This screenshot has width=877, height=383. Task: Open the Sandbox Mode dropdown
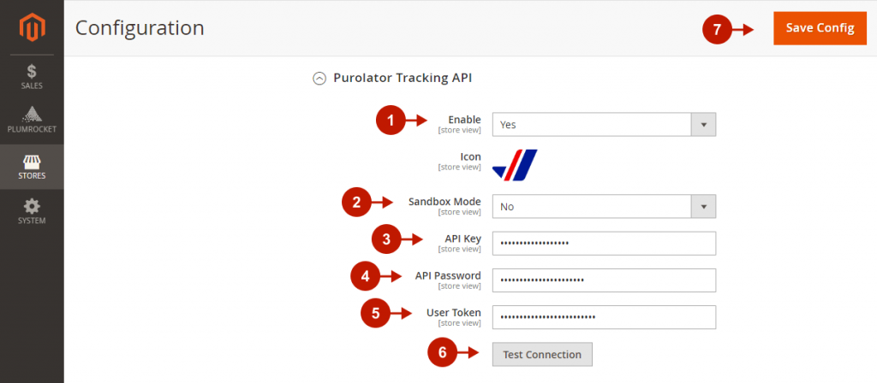(x=593, y=206)
